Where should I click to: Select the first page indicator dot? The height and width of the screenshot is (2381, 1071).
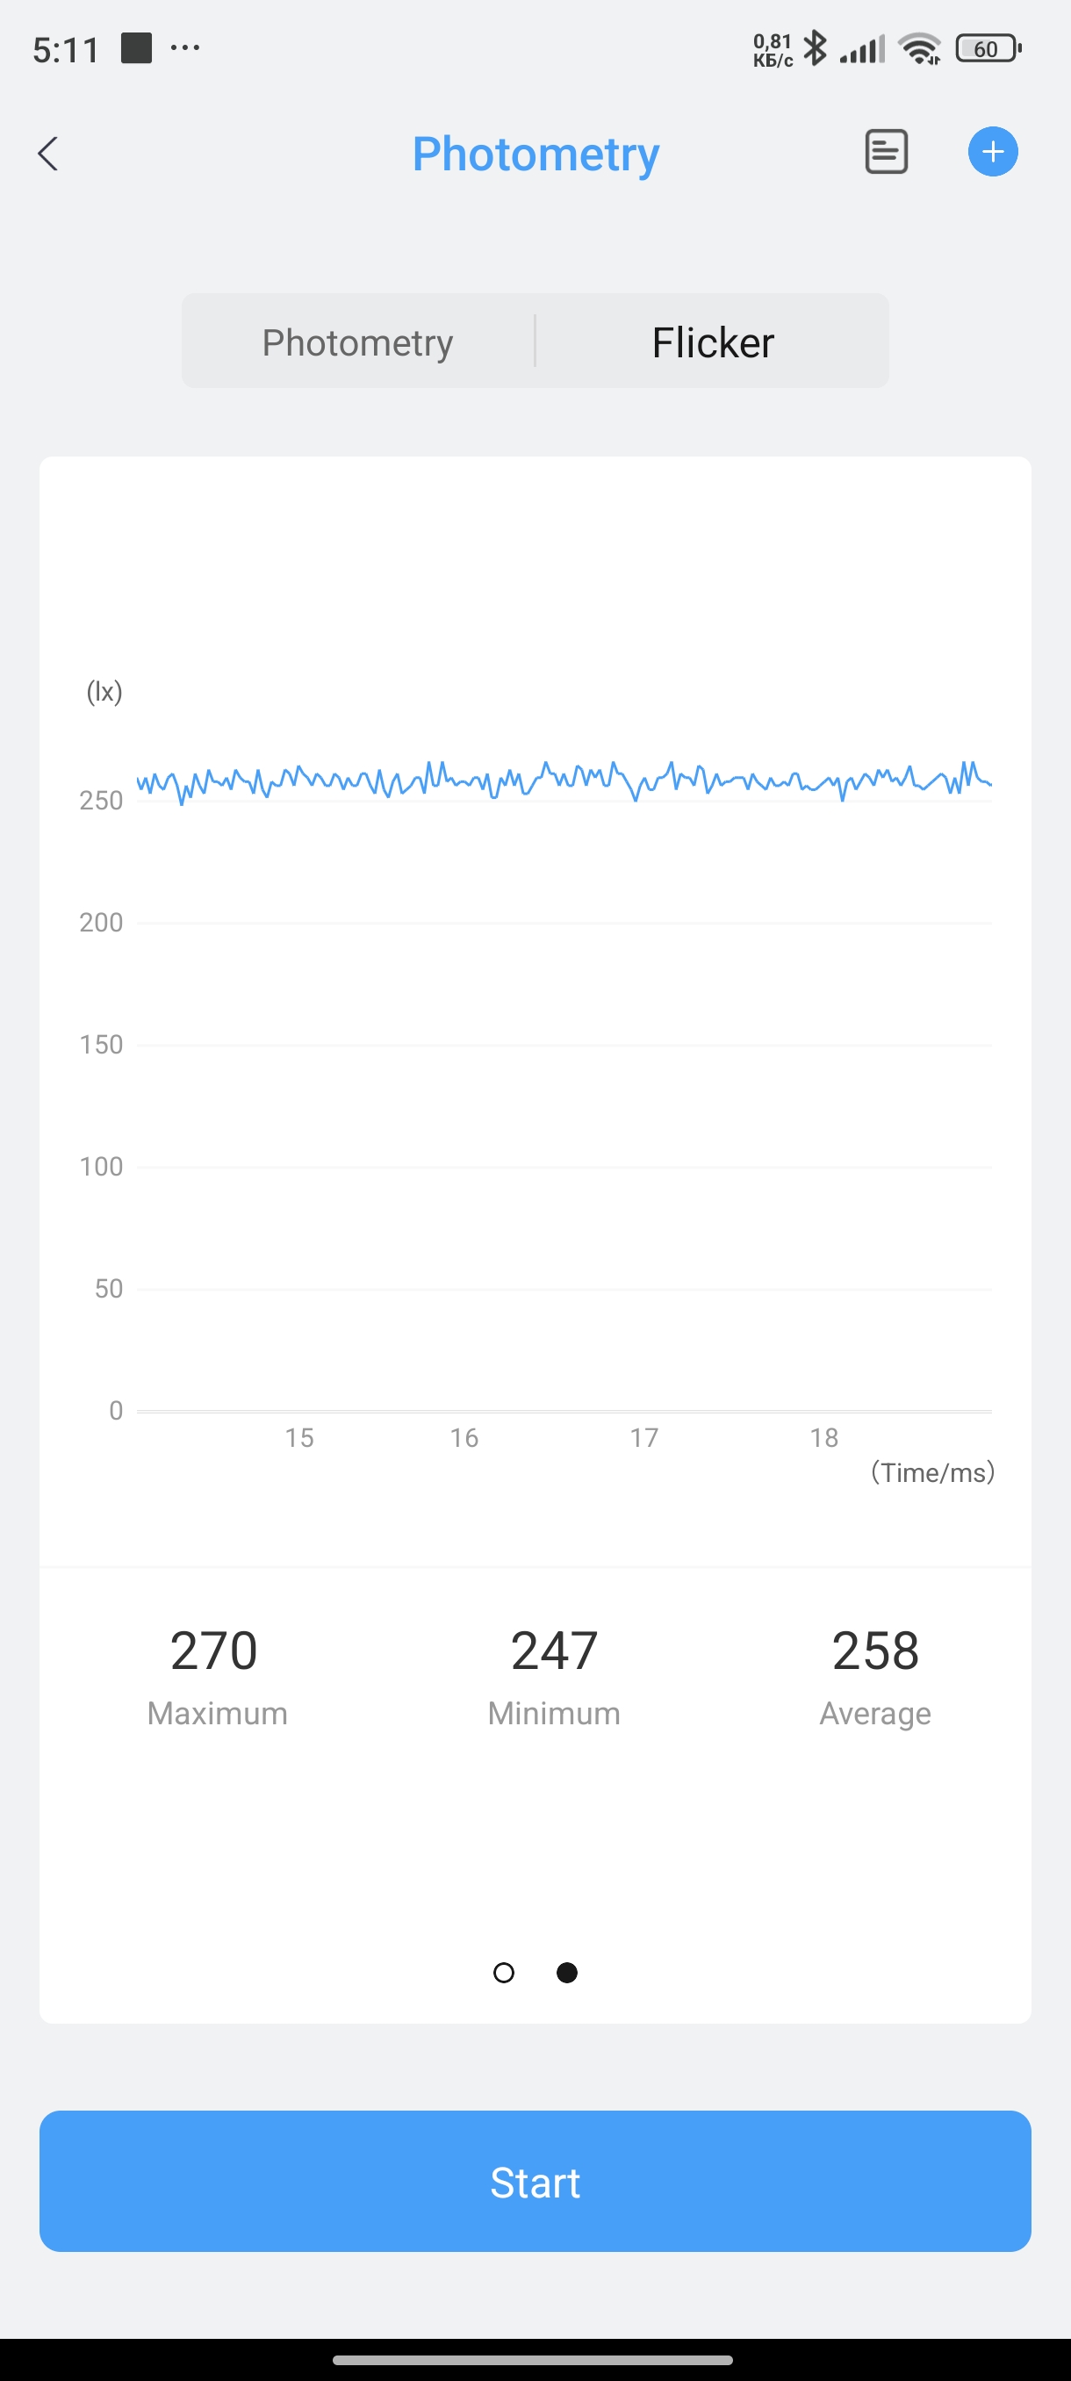pos(504,1973)
